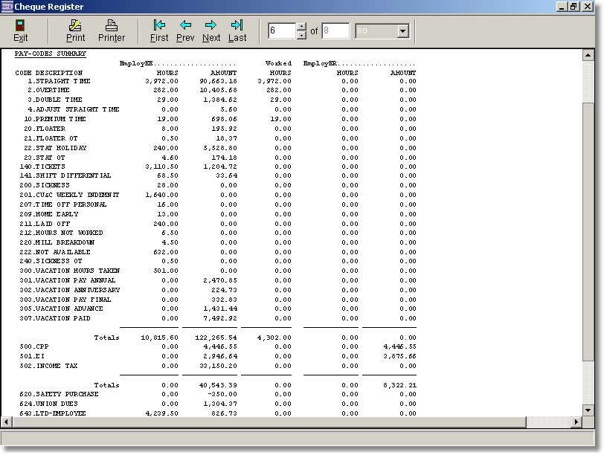Open the zoom percentage dropdown
This screenshot has height=455, width=604.
point(403,31)
